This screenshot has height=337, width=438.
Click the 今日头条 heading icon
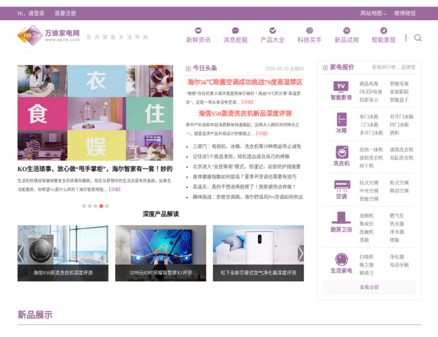click(188, 69)
